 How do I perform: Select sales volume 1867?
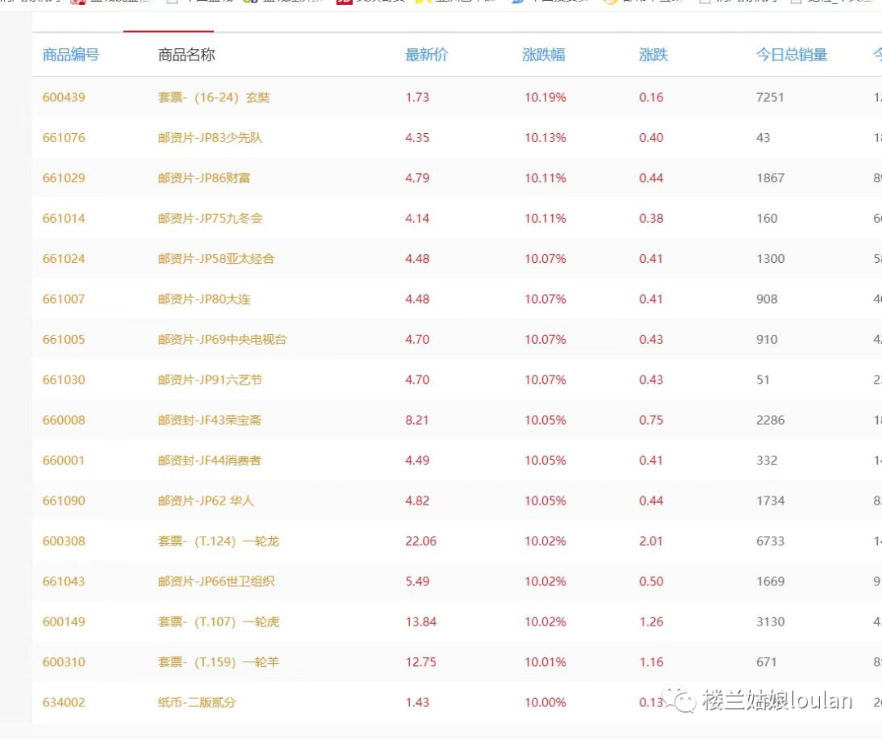pyautogui.click(x=770, y=178)
